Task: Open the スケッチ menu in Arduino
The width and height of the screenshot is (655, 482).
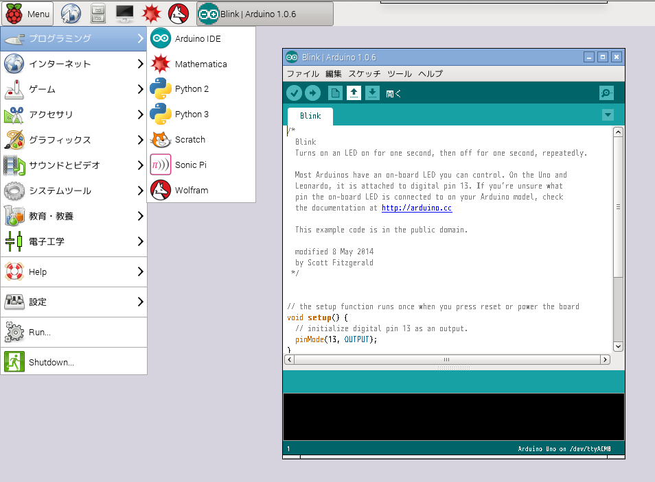Action: coord(365,73)
